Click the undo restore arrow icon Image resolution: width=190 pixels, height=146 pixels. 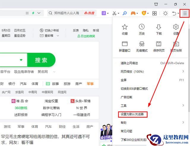pyautogui.click(x=174, y=13)
